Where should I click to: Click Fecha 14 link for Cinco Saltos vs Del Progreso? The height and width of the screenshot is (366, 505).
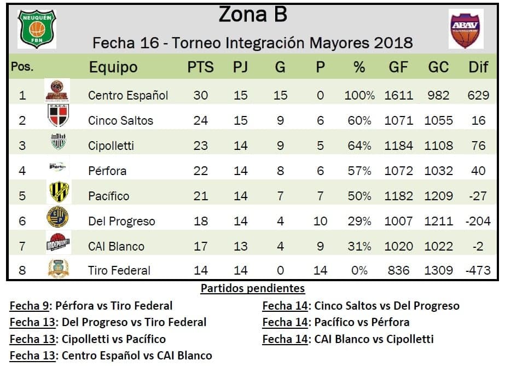[x=285, y=306]
